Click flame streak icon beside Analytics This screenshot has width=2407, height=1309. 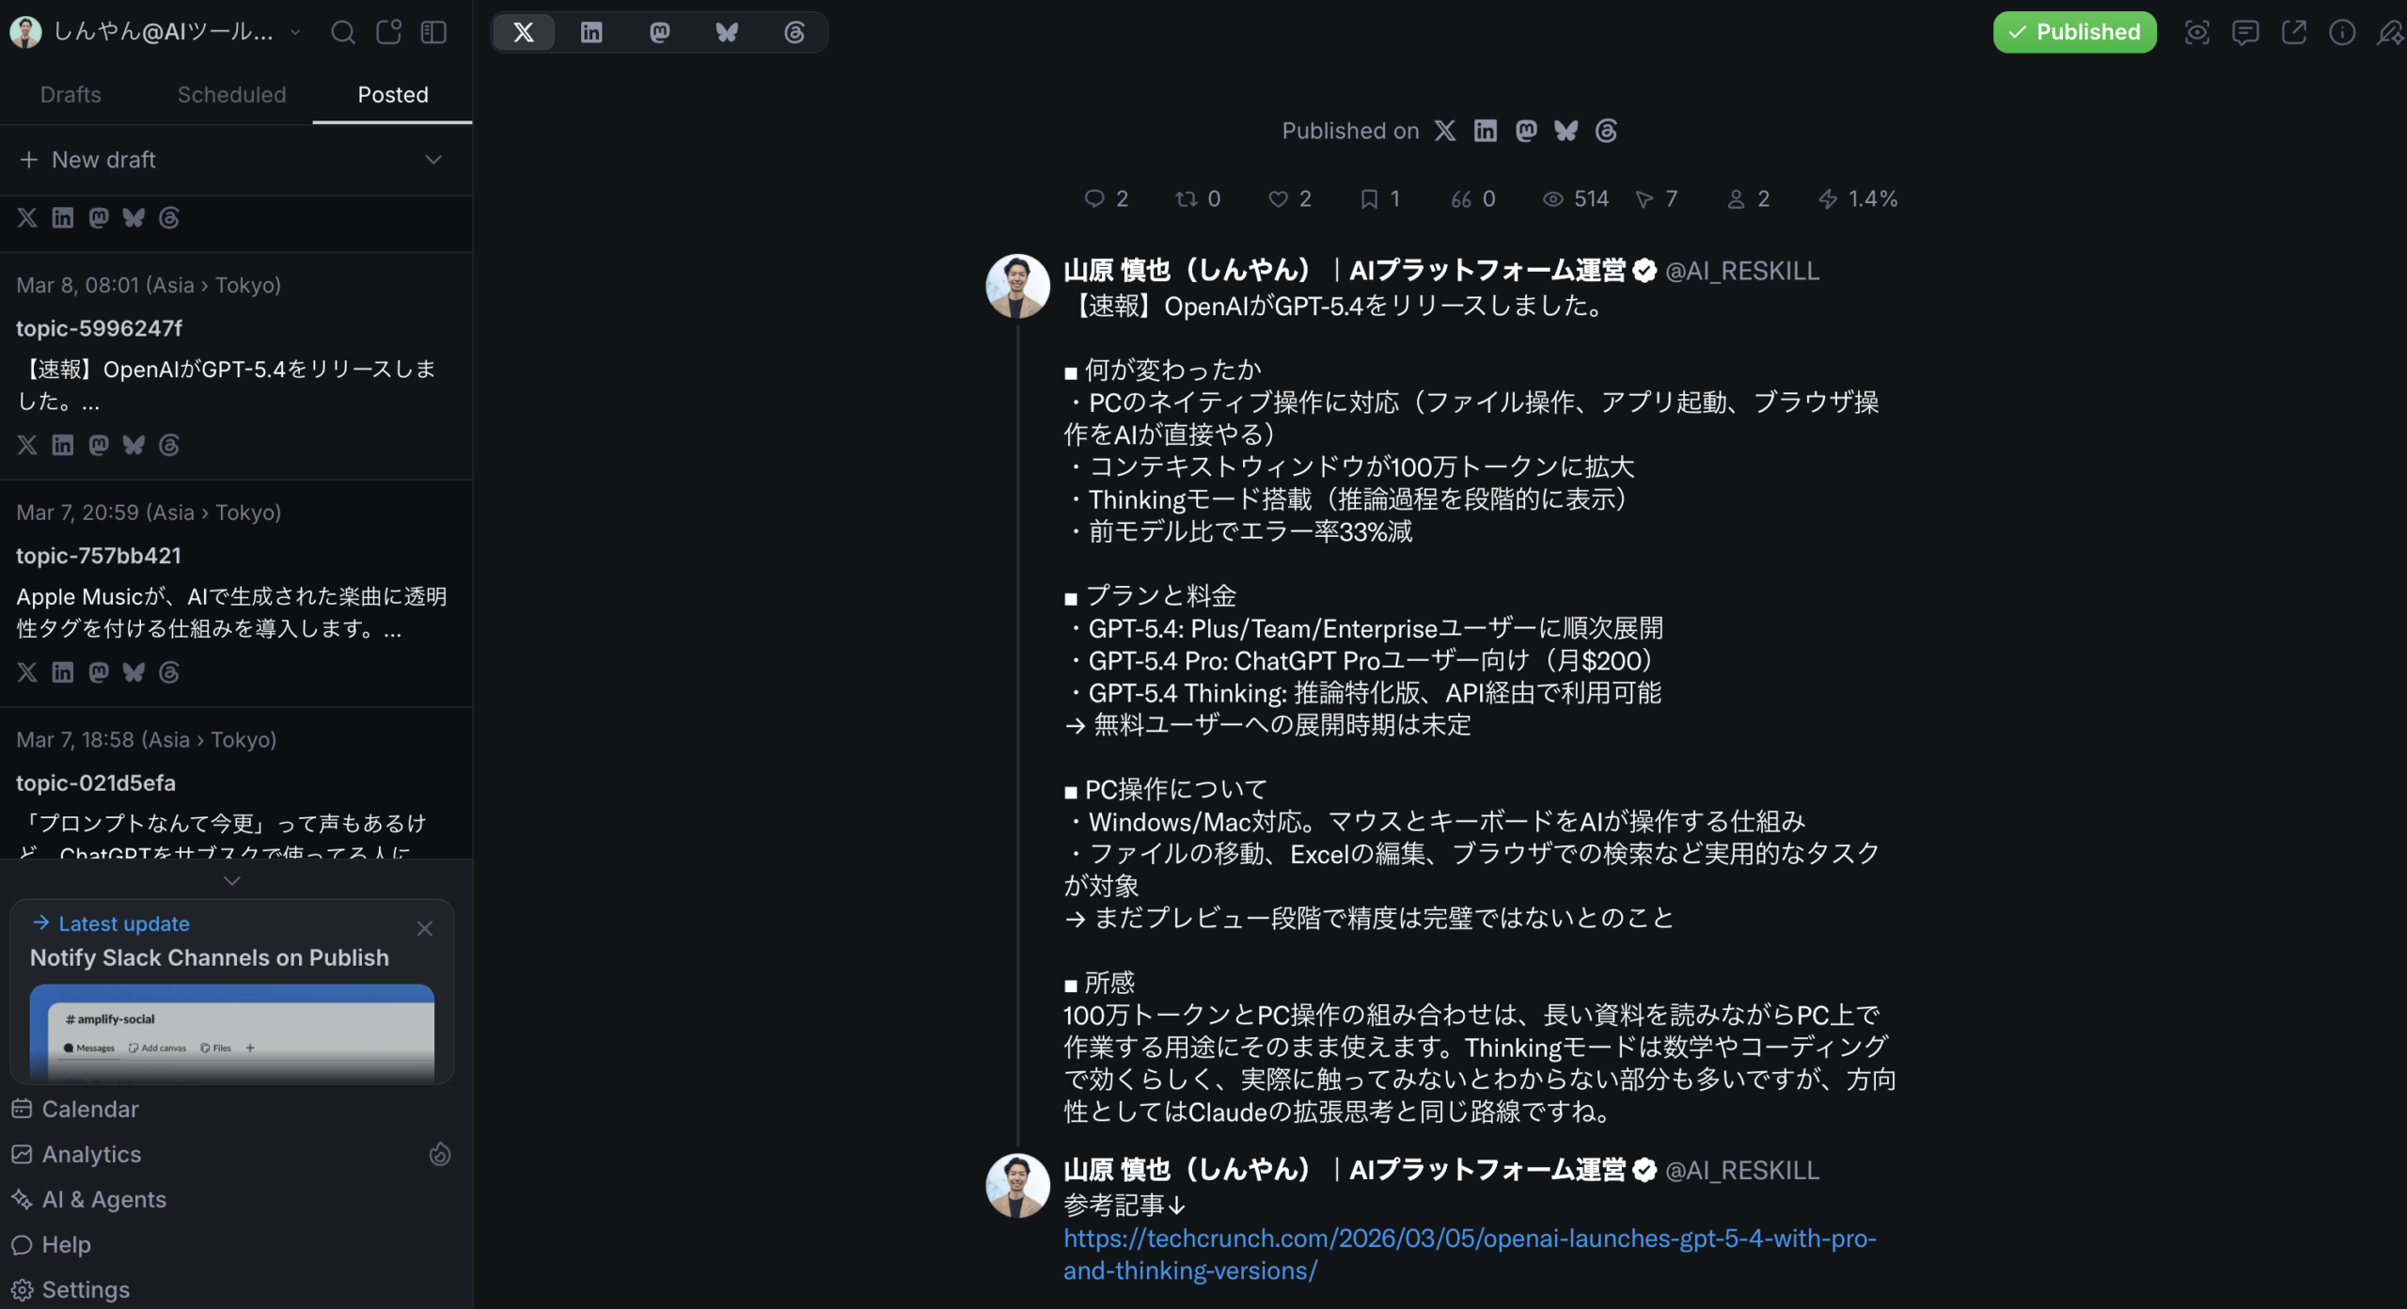click(440, 1155)
